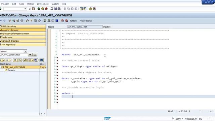The height and width of the screenshot is (121, 215).
Task: Click the object list hierarchy icon in the tree toolbar
Action: [x=25, y=60]
